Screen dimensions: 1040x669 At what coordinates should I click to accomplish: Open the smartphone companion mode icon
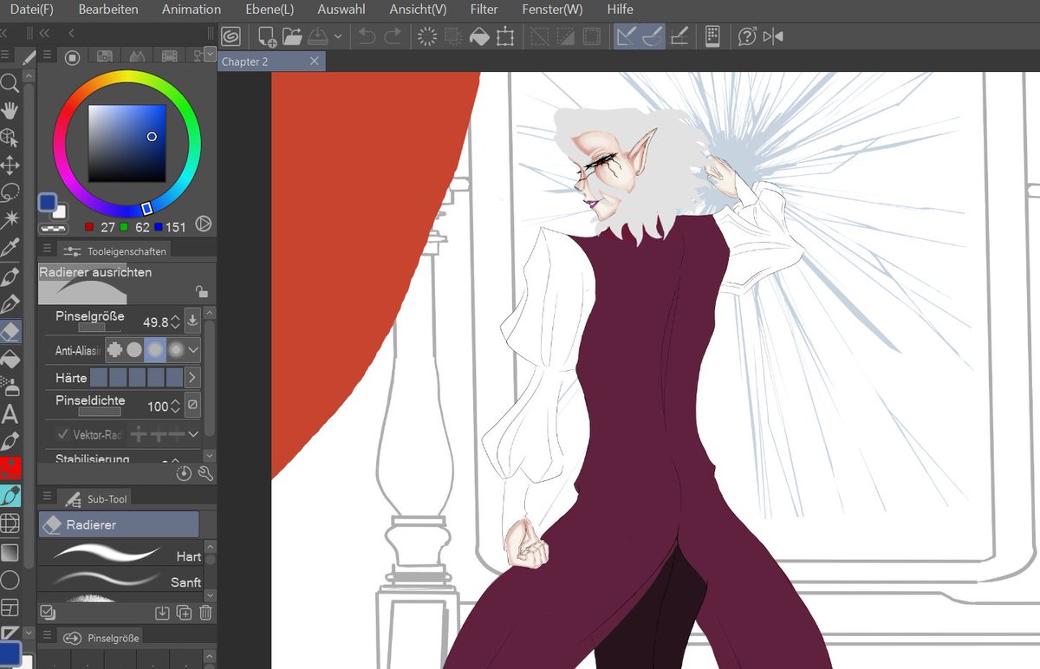pos(712,36)
